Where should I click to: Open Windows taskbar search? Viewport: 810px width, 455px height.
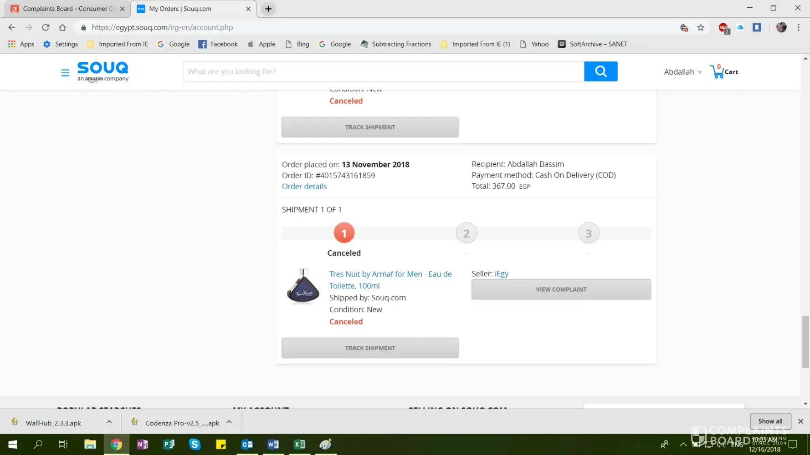pos(38,445)
